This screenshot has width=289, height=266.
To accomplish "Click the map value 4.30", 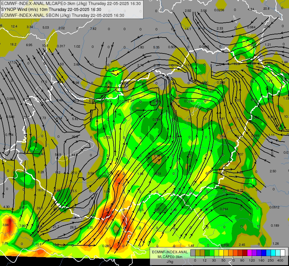I will (6, 207).
